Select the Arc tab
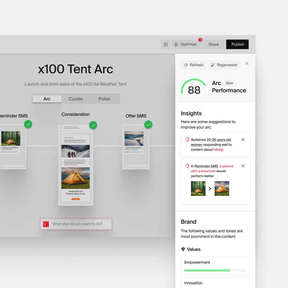Screen dimensions: 288x288 [x=47, y=99]
